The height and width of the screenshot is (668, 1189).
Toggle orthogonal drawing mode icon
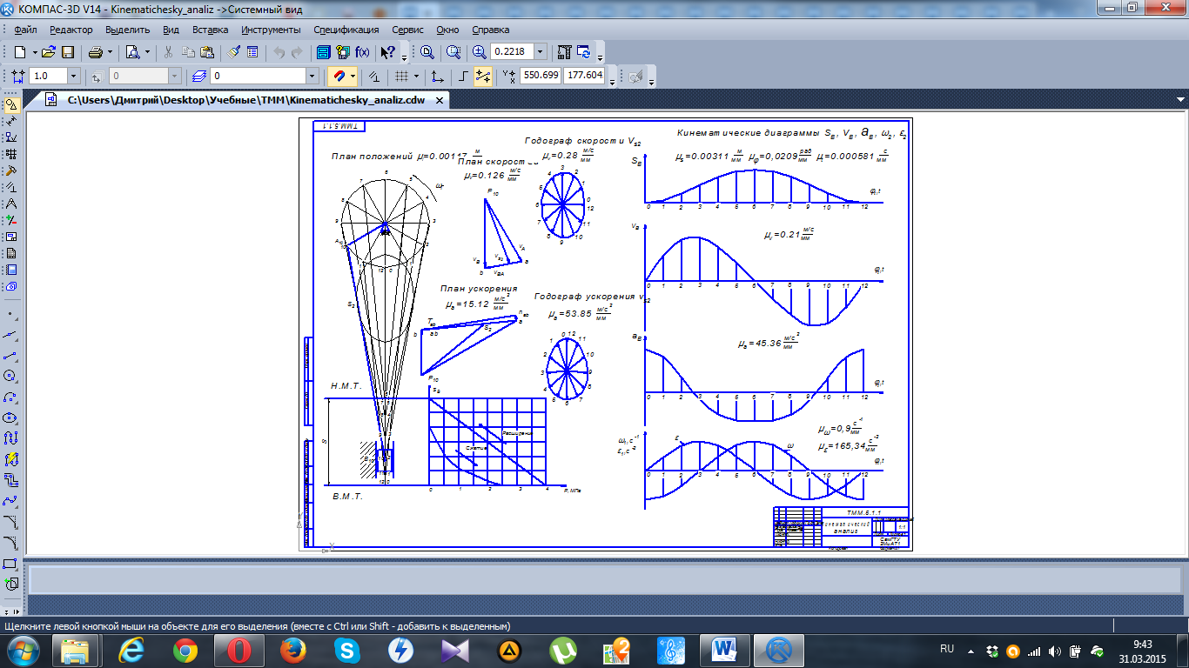point(464,76)
